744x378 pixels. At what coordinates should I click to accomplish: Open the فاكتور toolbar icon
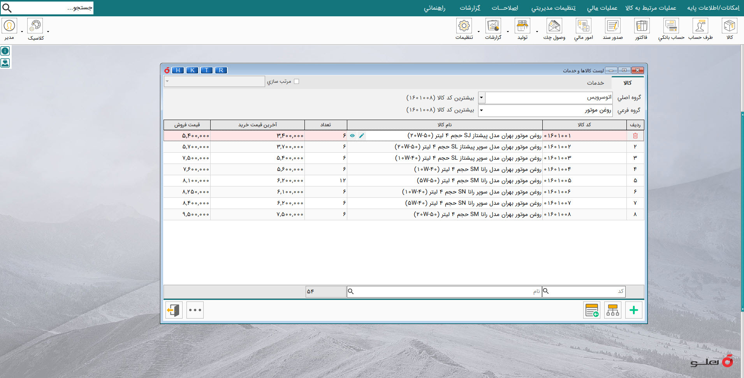[x=642, y=26]
